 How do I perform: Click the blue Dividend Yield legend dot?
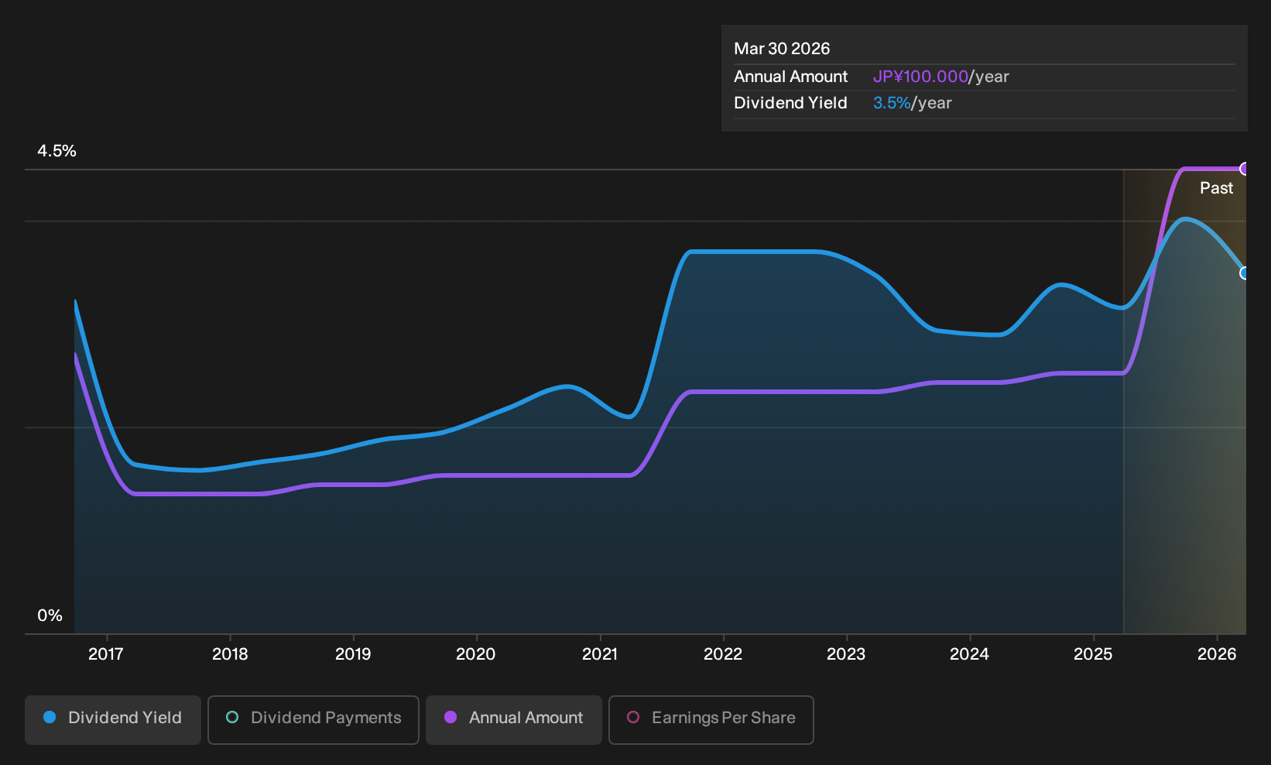click(50, 718)
